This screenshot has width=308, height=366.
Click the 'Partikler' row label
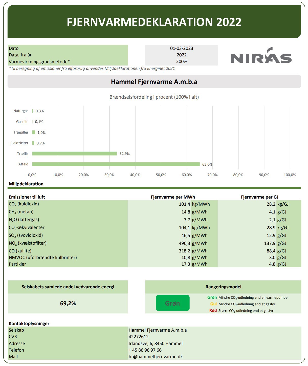[17, 264]
